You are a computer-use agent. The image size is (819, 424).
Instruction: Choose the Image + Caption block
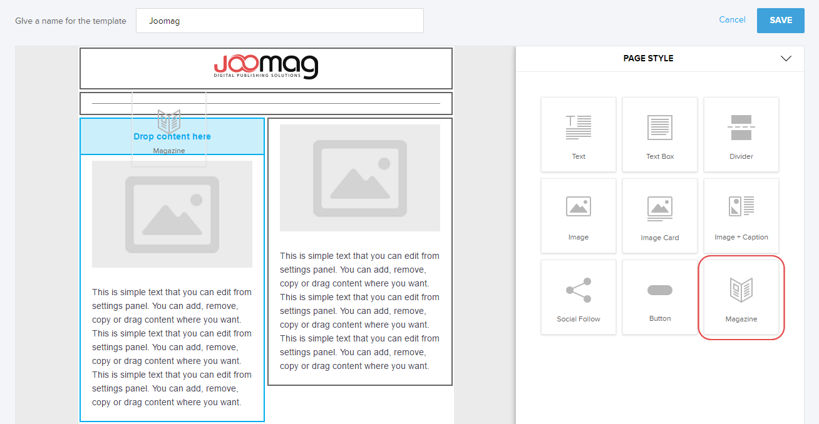click(741, 215)
